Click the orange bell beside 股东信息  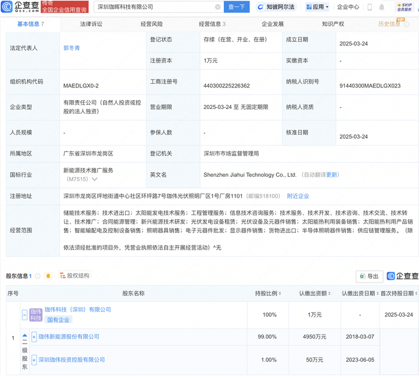point(48,276)
